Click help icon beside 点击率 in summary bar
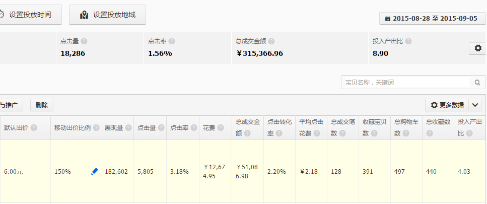Screen dimensions: 487x204 pyautogui.click(x=171, y=41)
